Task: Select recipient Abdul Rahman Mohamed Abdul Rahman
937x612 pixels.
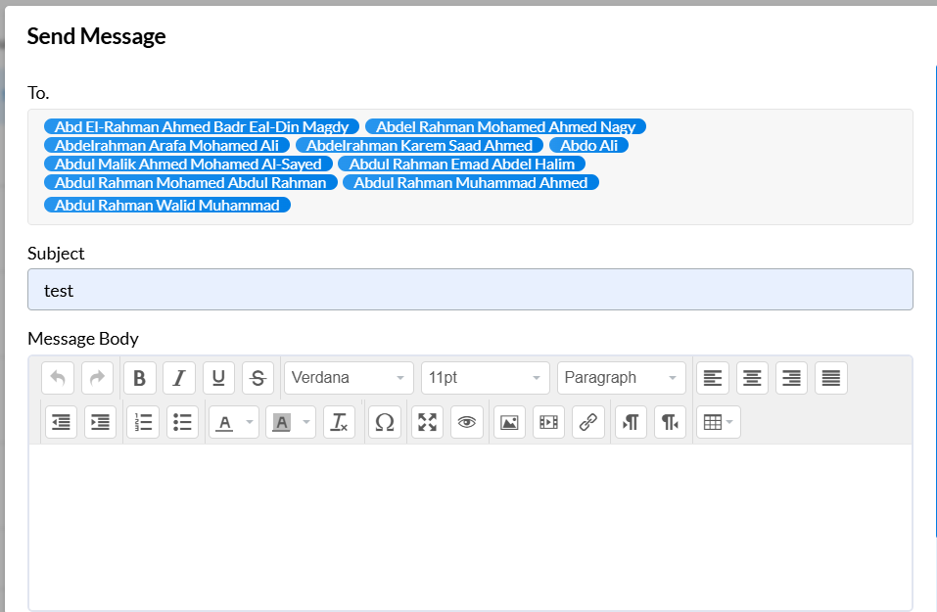Action: 191,182
